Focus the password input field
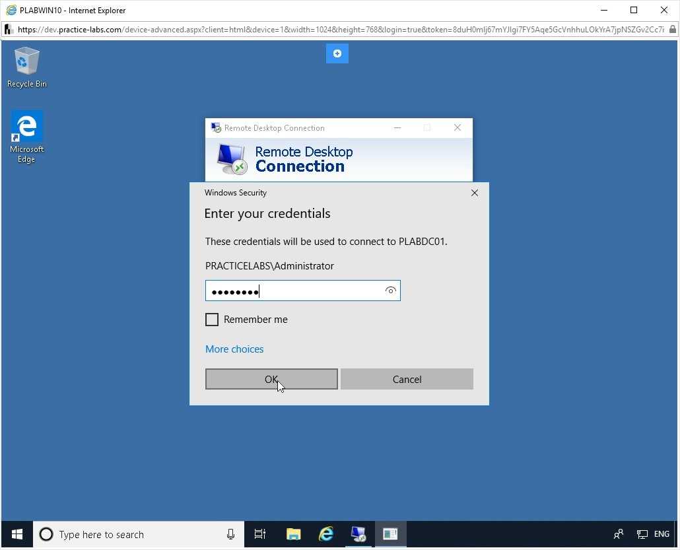This screenshot has height=550, width=680. [x=303, y=291]
